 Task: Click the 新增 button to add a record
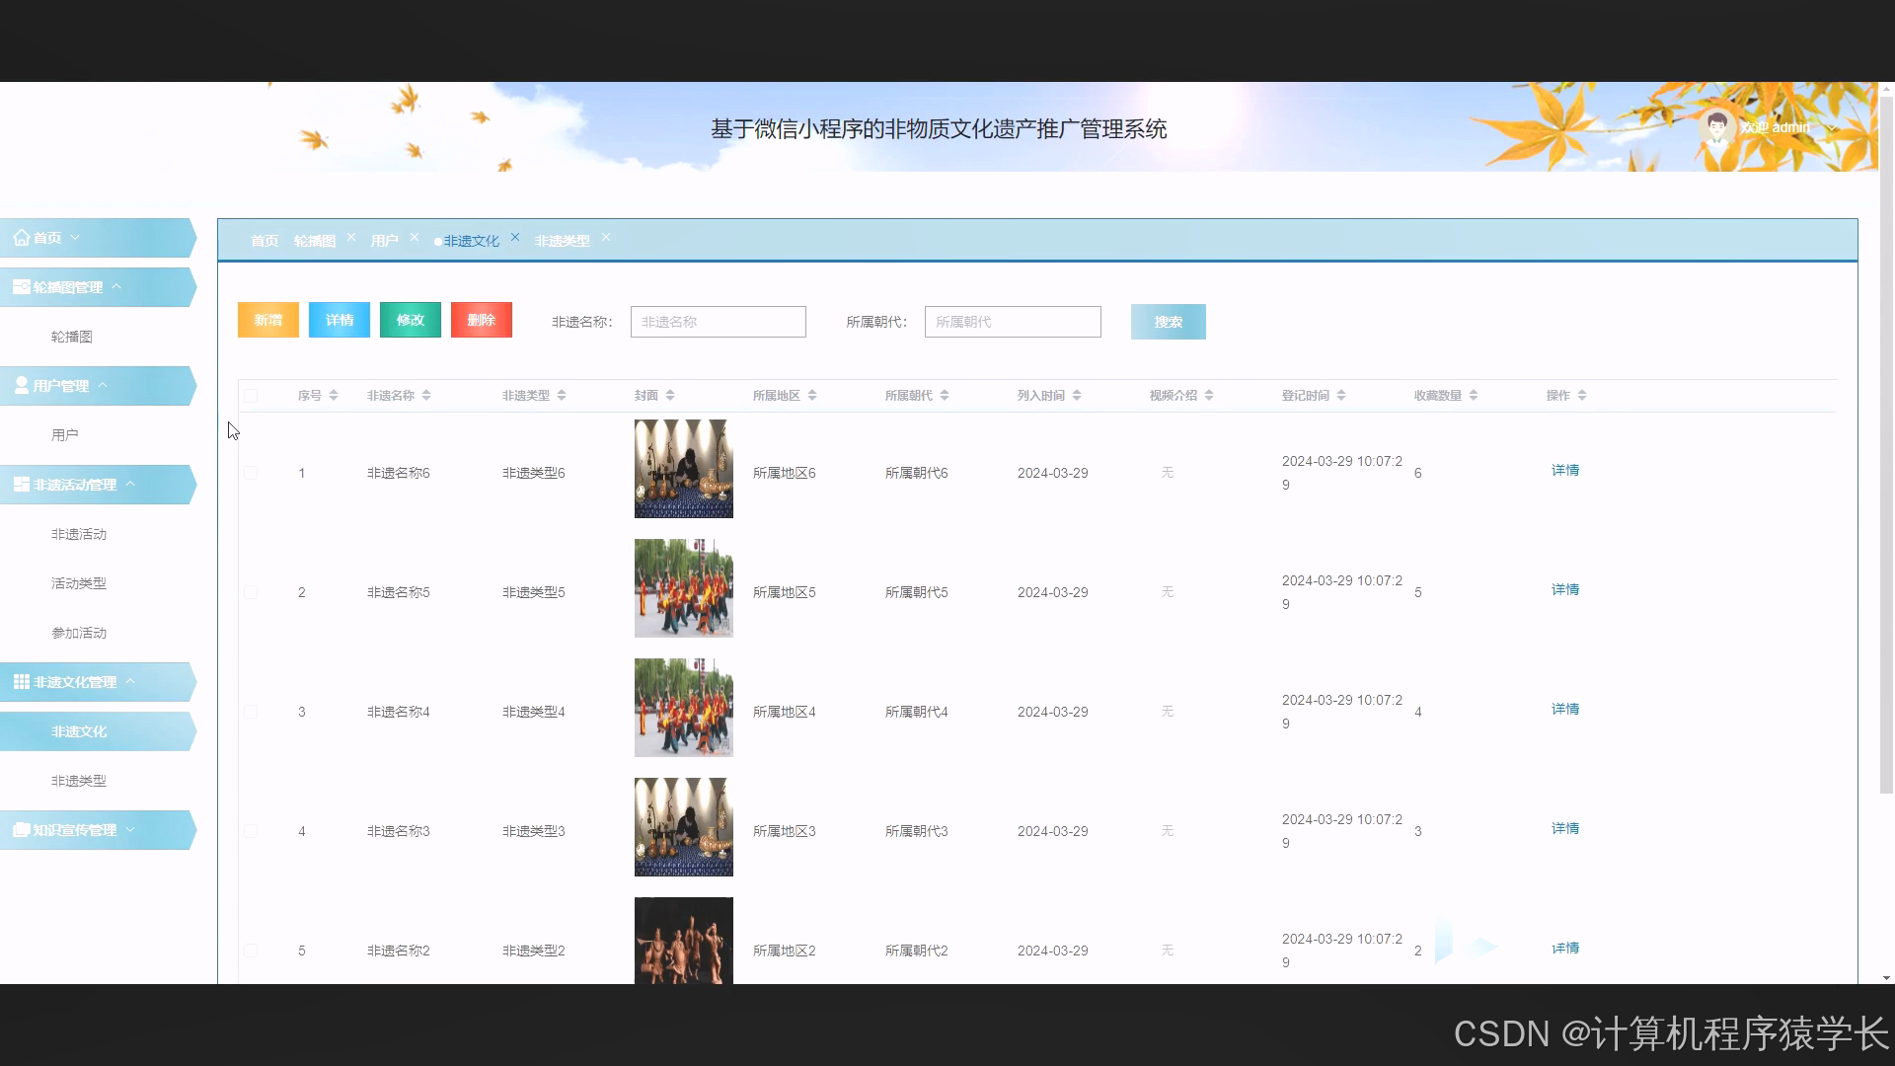pyautogui.click(x=267, y=320)
